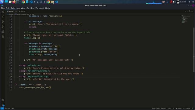Open the Run and Debug view
Viewport: 195px width, 110px height.
(3, 27)
